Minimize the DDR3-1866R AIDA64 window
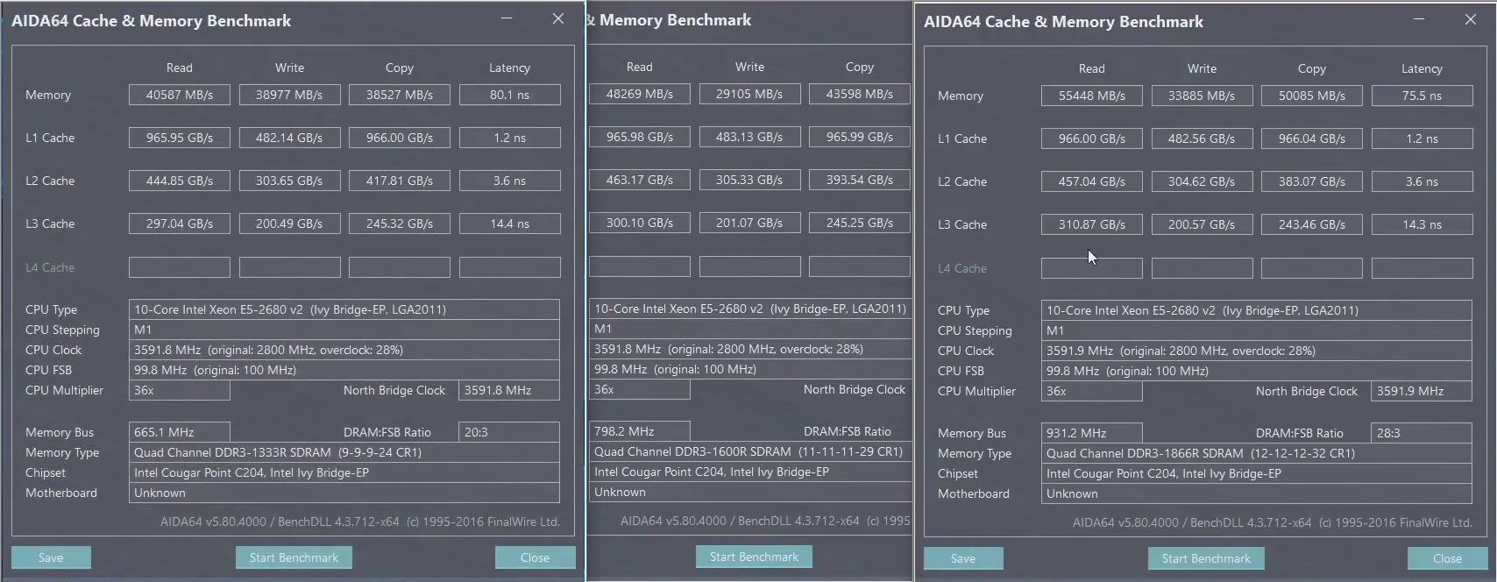 (1419, 19)
